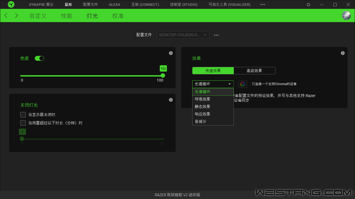Open the 互联 (CONNECT) tab

coord(145,5)
